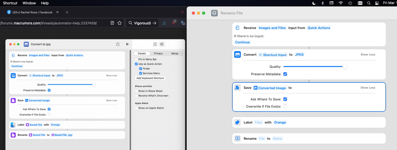Toggle Use as Quick Action checkbox
The width and height of the screenshot is (397, 150).
136,64
